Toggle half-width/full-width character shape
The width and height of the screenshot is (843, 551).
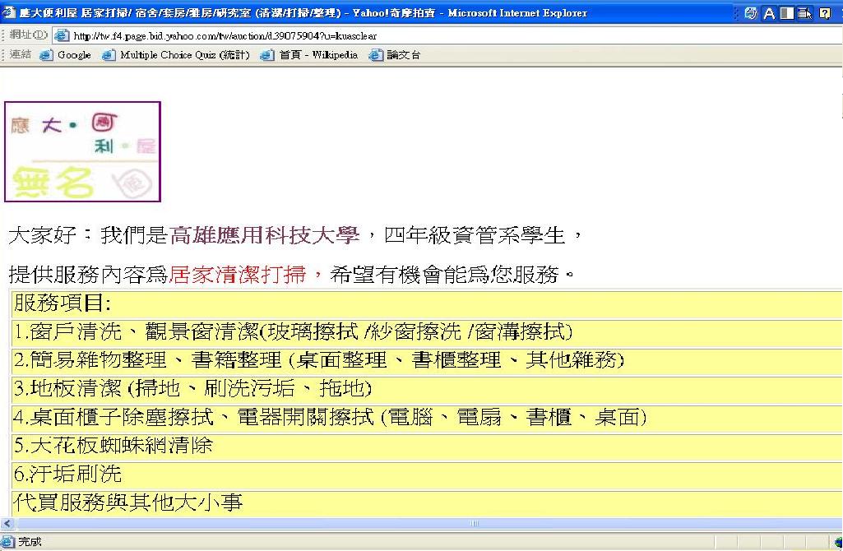(787, 13)
